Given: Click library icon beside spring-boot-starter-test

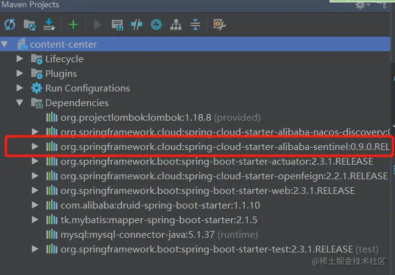Looking at the screenshot, I should [52, 249].
